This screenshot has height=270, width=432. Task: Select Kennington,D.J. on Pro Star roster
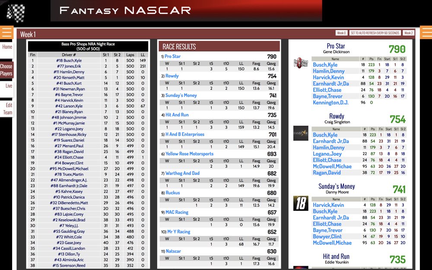pyautogui.click(x=330, y=102)
